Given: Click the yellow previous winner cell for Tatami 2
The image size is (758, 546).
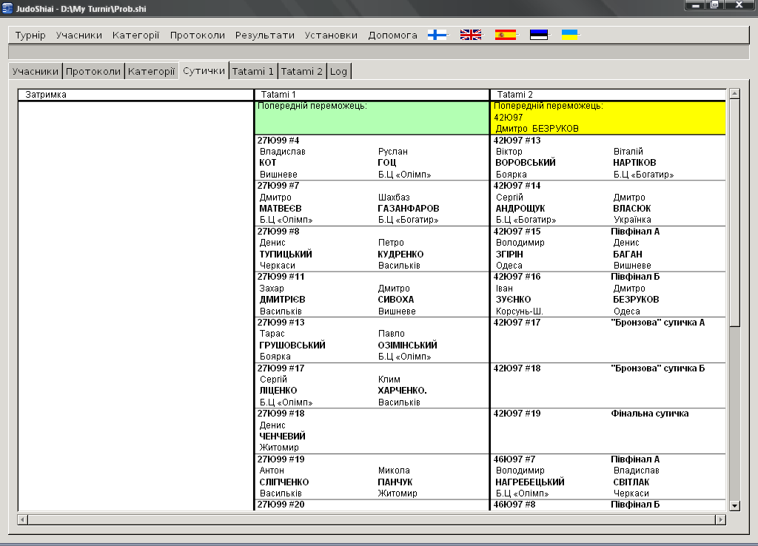Looking at the screenshot, I should 608,118.
